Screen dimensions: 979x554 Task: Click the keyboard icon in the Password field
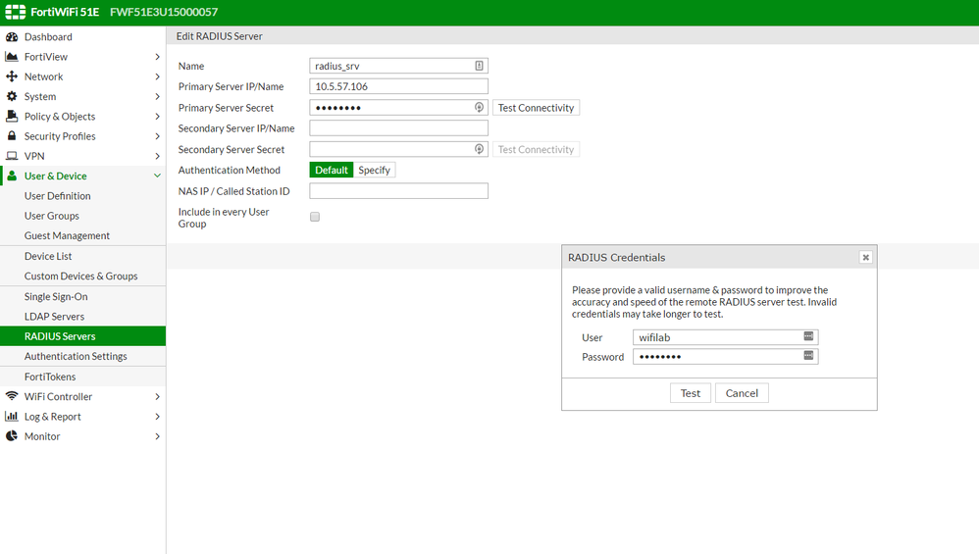pyautogui.click(x=808, y=356)
